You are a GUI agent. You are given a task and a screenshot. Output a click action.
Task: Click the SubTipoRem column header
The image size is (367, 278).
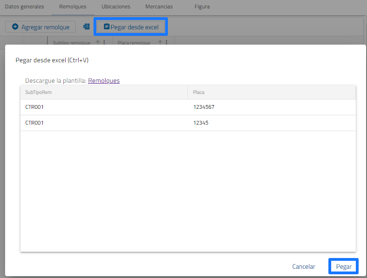[x=39, y=92]
